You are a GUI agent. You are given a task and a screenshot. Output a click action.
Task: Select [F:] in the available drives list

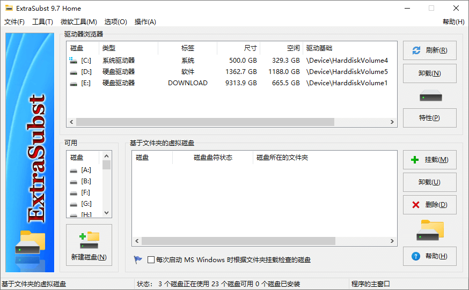85,192
